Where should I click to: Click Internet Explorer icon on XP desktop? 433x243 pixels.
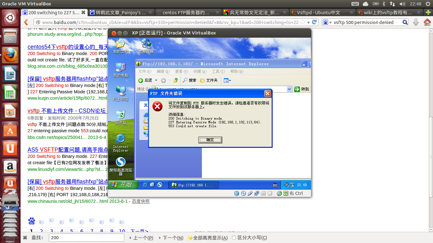(120, 143)
